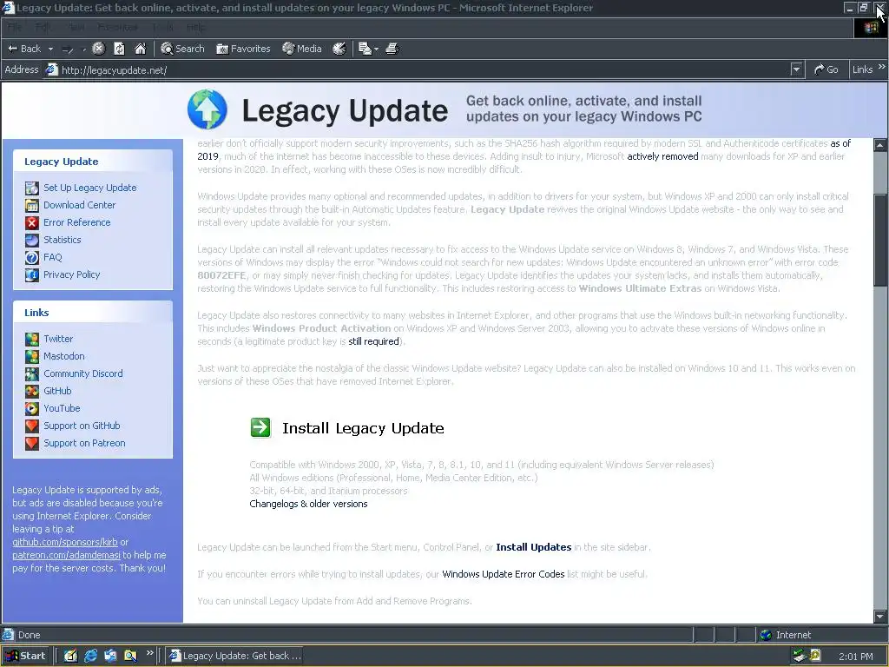Stop page loading with the Stop icon
This screenshot has width=889, height=667.
click(x=99, y=49)
